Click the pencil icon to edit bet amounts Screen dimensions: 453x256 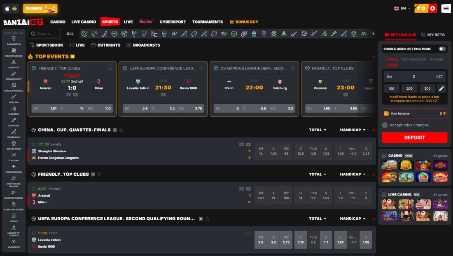pyautogui.click(x=441, y=88)
